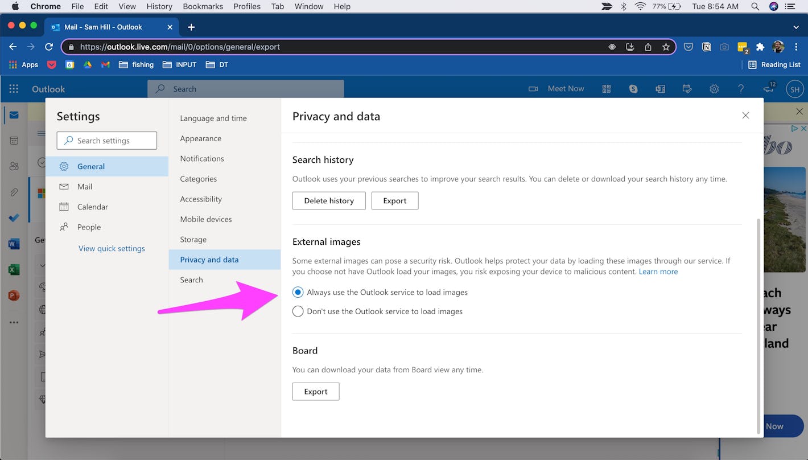
Task: Open the notifications megaphone with badge 12
Action: click(x=769, y=89)
